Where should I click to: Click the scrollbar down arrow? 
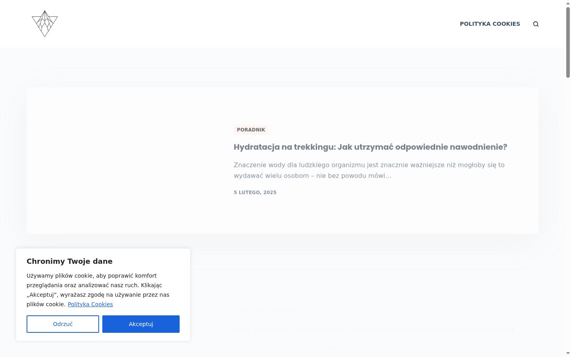[568, 353]
